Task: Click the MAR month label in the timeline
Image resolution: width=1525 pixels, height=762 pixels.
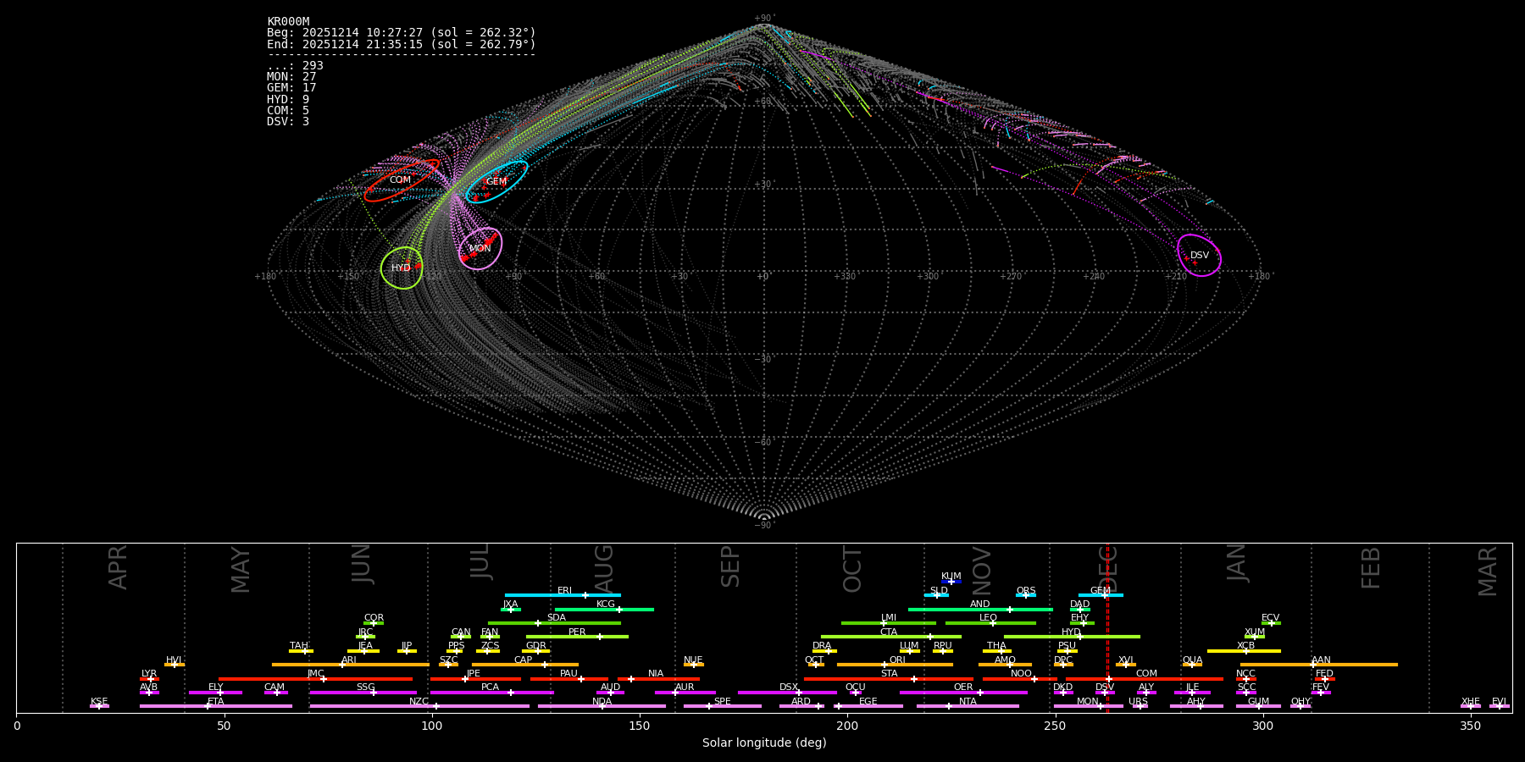Action: click(x=1488, y=571)
